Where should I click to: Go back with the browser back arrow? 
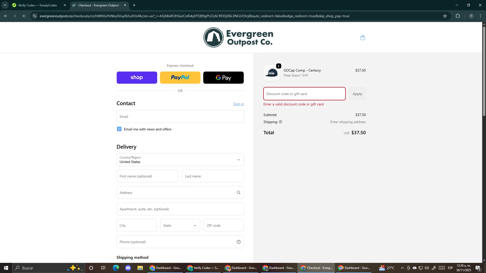(x=6, y=16)
